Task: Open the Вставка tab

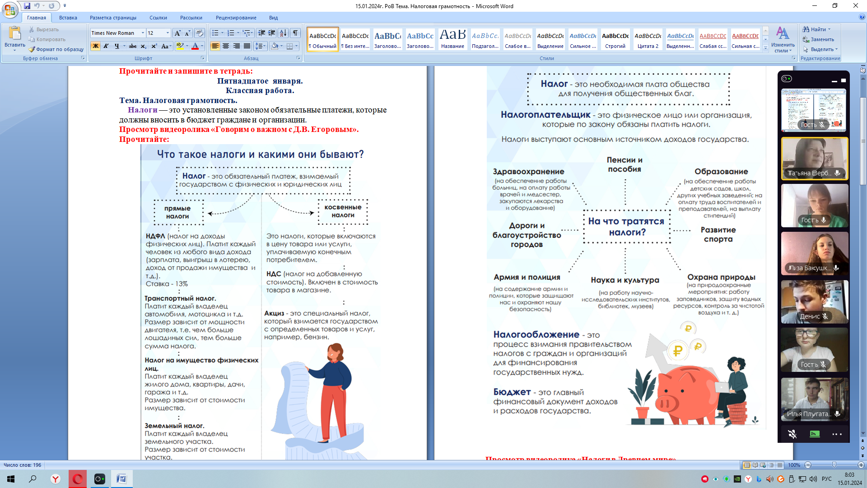Action: (x=68, y=18)
